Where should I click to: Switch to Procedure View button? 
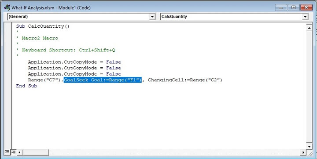pos(7,152)
